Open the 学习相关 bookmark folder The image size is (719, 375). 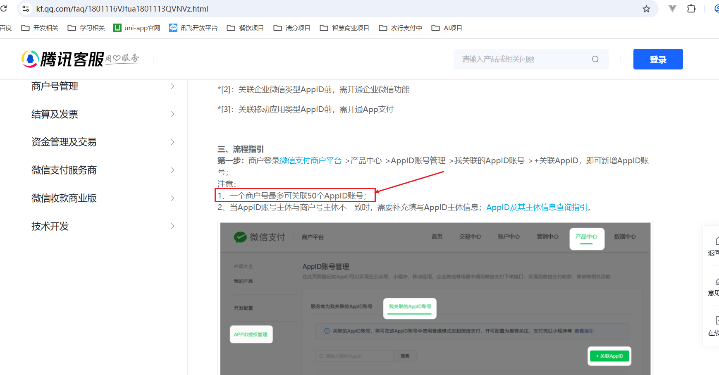86,28
